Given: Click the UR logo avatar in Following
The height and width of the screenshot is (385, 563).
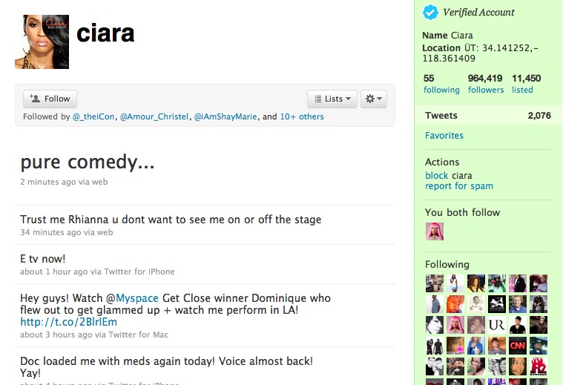Looking at the screenshot, I should point(497,325).
